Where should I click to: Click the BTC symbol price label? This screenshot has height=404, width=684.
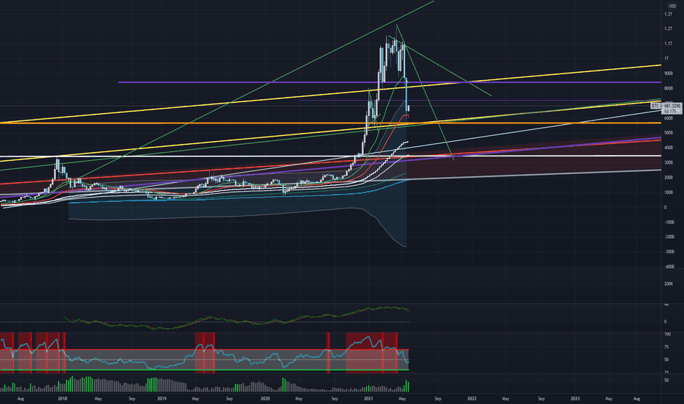pos(655,106)
